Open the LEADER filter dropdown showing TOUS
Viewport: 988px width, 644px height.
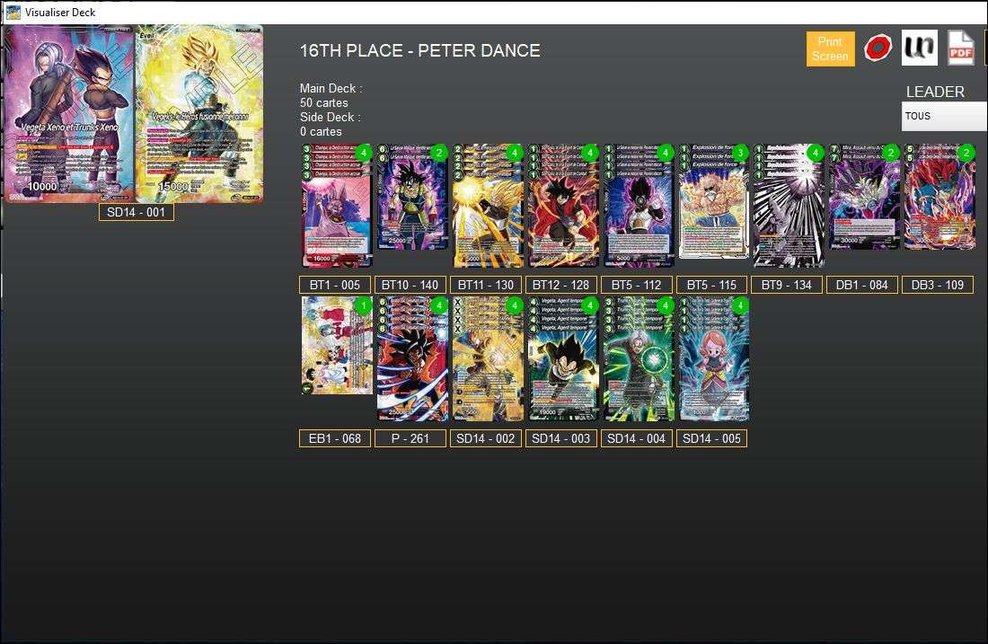click(x=943, y=115)
